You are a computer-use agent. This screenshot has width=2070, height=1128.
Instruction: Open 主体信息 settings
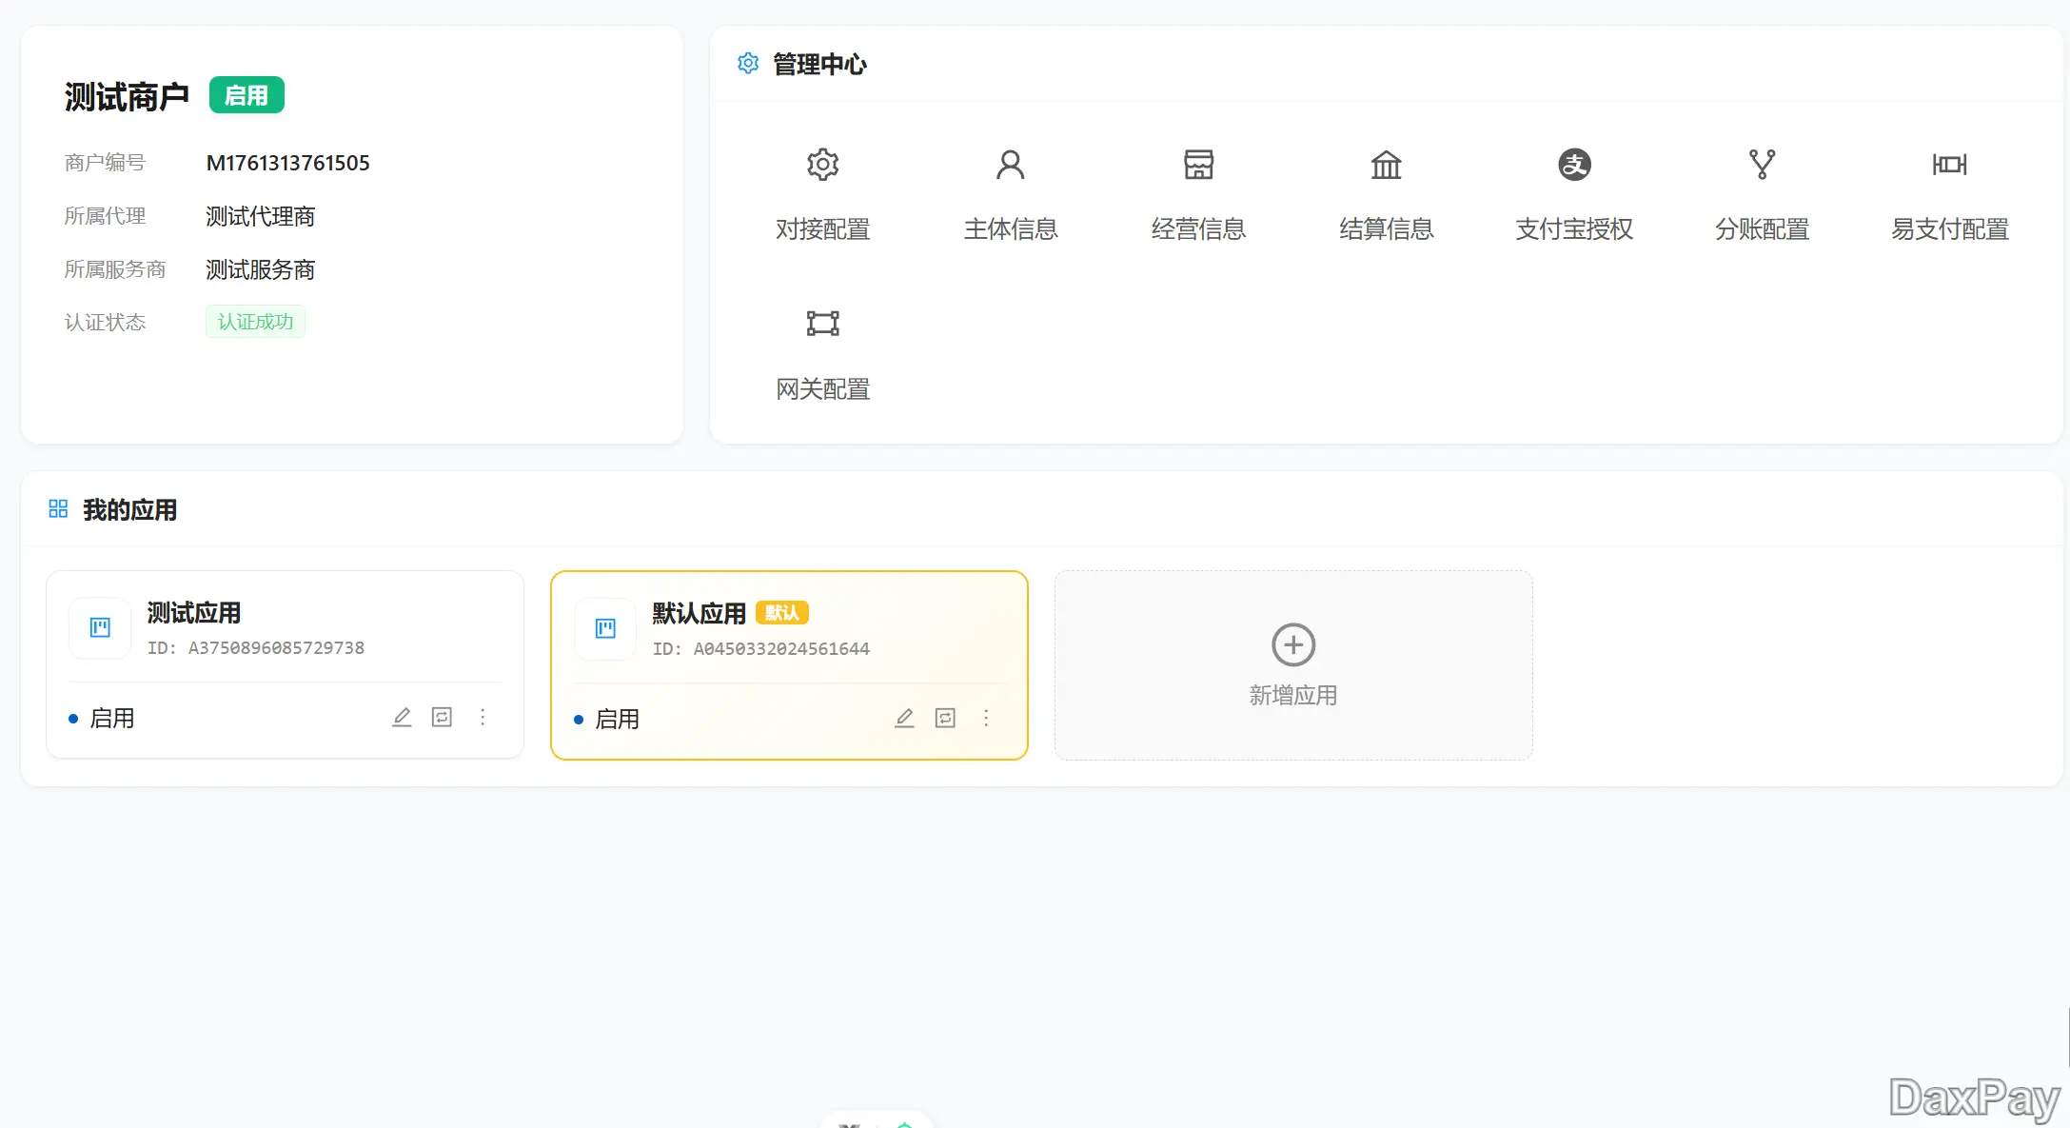tap(1010, 193)
